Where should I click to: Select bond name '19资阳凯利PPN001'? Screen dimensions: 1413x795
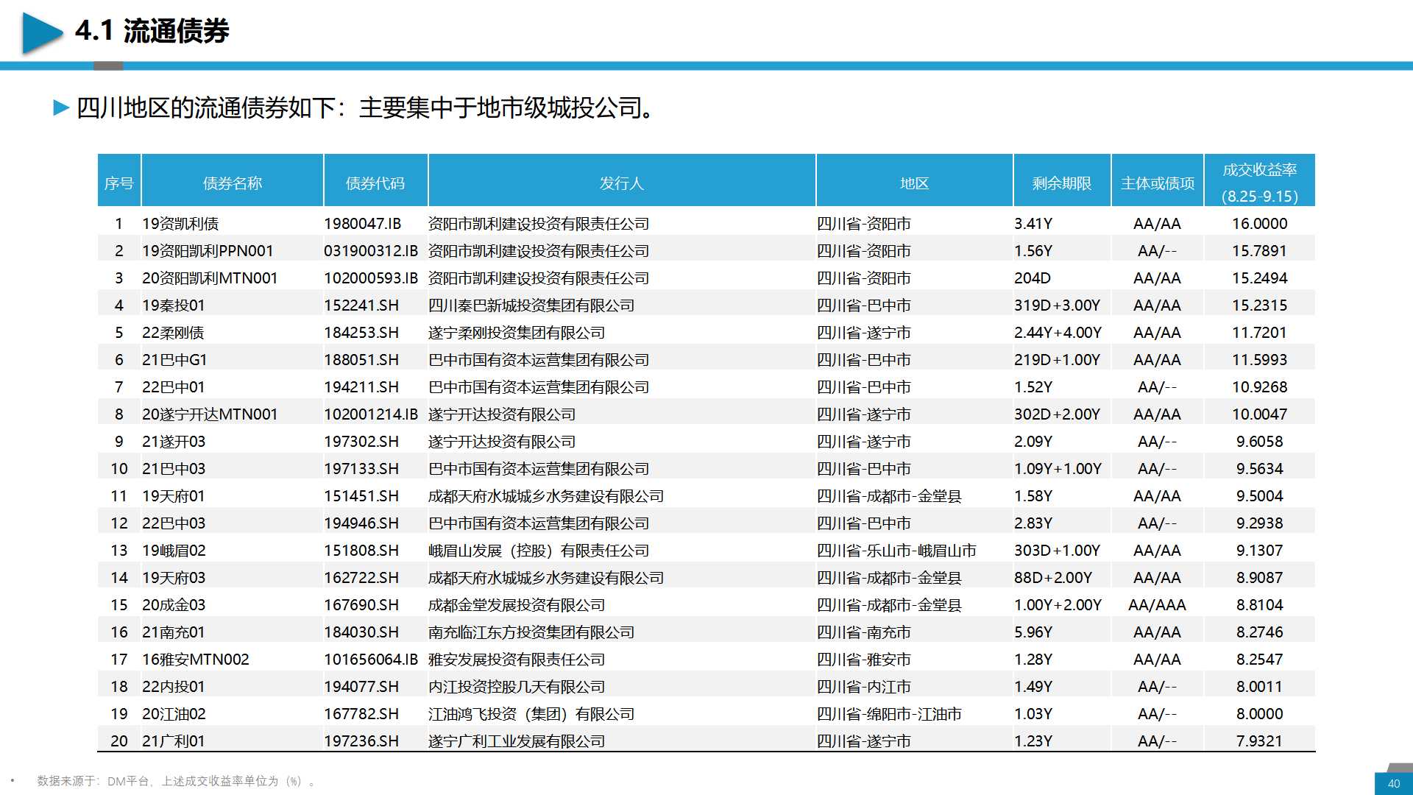208,251
